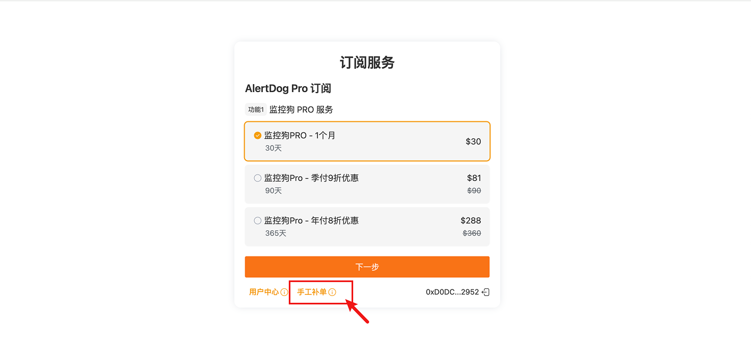The height and width of the screenshot is (364, 751).
Task: Click the wallet disconnect icon after 0xD0DC...2952
Action: [485, 292]
